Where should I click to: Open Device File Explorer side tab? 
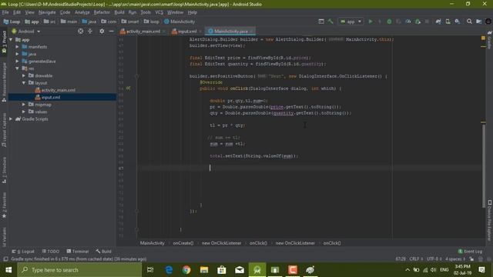pyautogui.click(x=490, y=221)
